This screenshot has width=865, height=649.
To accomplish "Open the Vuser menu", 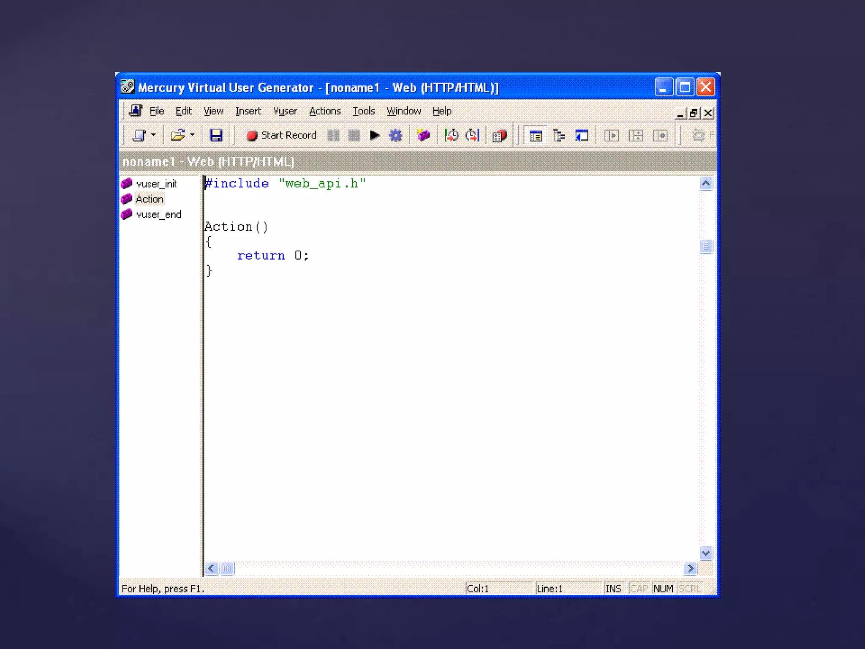I will click(285, 111).
